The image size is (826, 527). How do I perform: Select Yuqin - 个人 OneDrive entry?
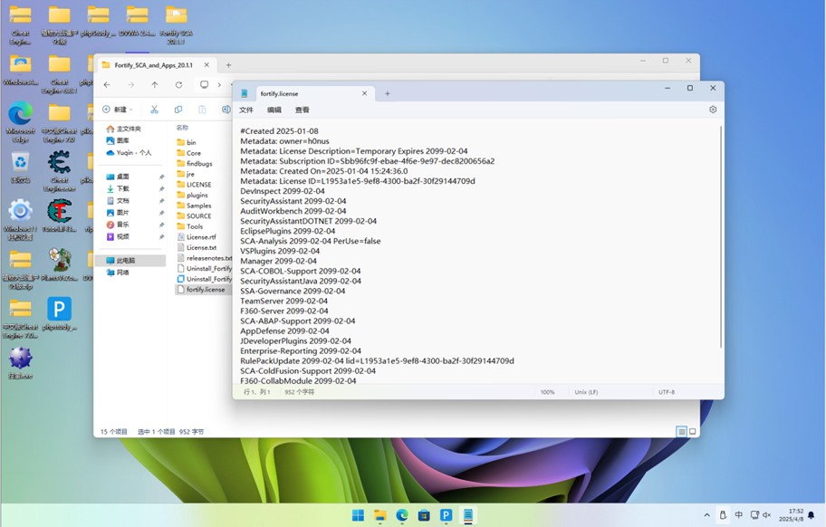134,153
